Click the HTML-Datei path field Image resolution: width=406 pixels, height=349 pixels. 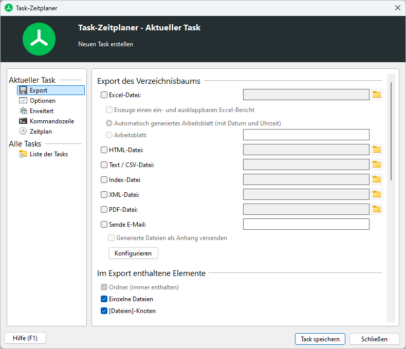pyautogui.click(x=306, y=150)
